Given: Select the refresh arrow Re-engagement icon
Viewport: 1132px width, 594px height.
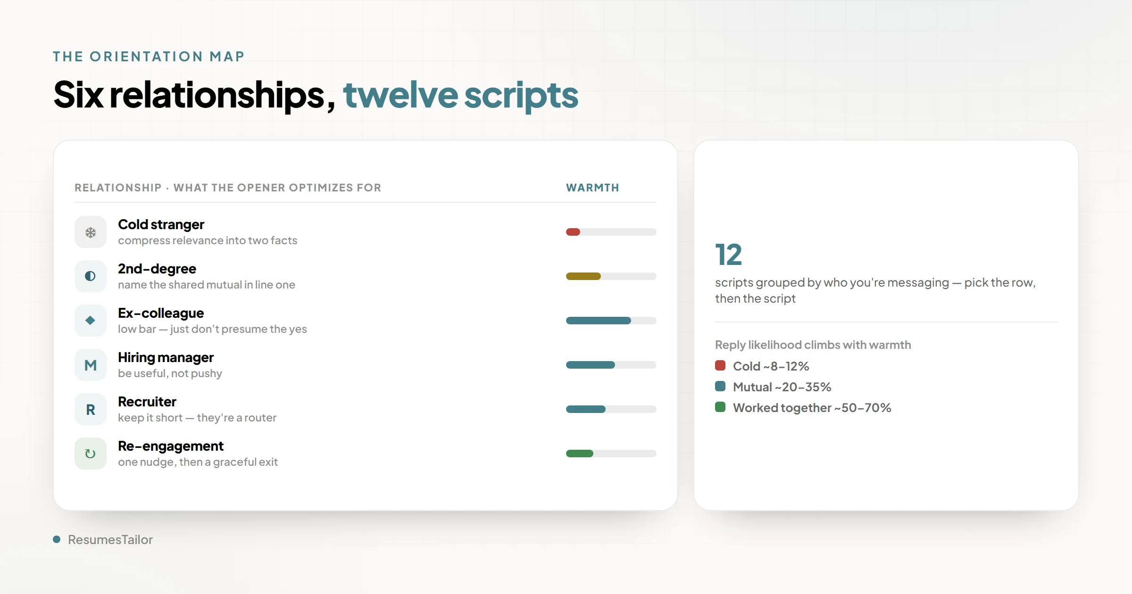Looking at the screenshot, I should 91,454.
